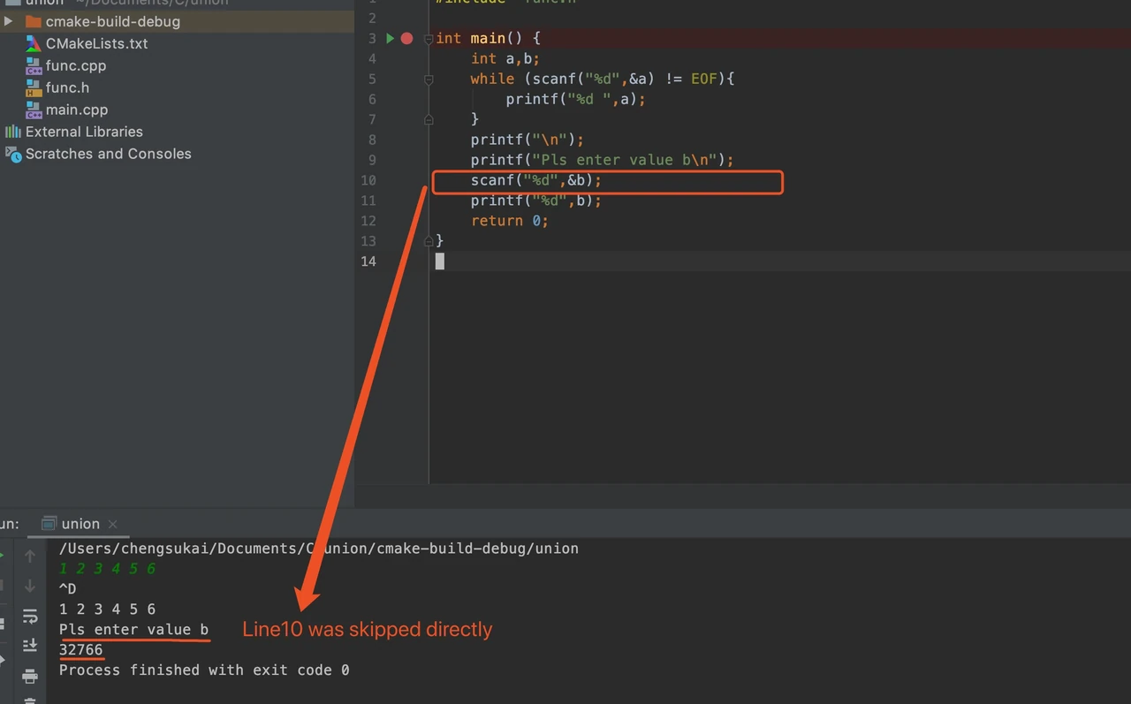Expand the cmake-build-debug folder
The height and width of the screenshot is (704, 1131).
[x=9, y=21]
